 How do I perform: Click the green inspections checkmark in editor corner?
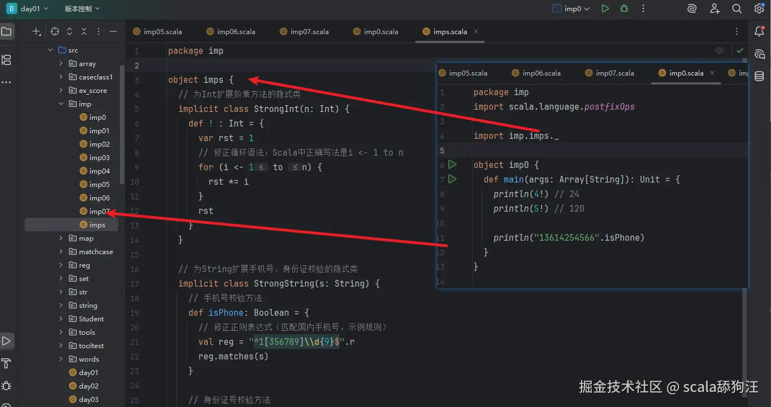click(x=740, y=50)
